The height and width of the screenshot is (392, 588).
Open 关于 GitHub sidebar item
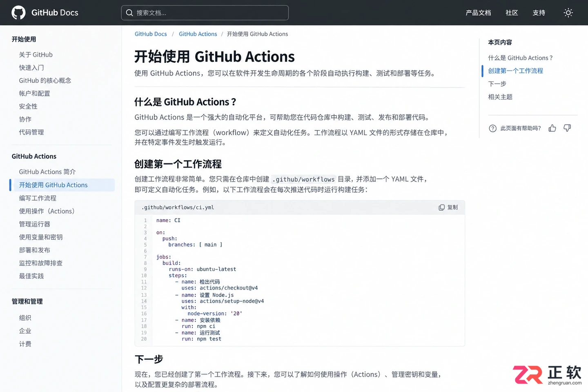click(x=36, y=55)
